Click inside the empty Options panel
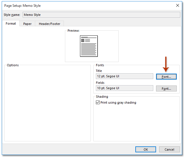 click(47, 105)
